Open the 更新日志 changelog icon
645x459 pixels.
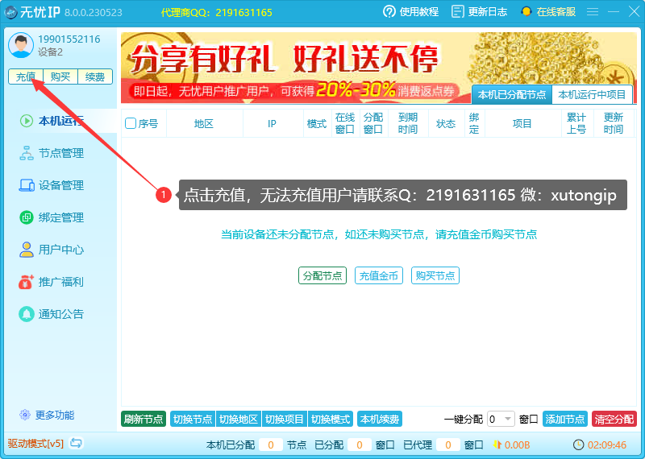pyautogui.click(x=457, y=11)
